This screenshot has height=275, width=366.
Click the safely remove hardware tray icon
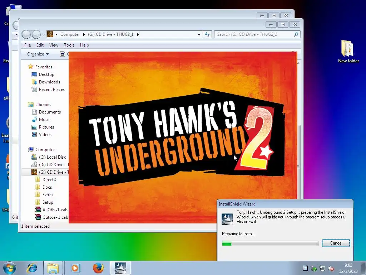[x=314, y=269]
